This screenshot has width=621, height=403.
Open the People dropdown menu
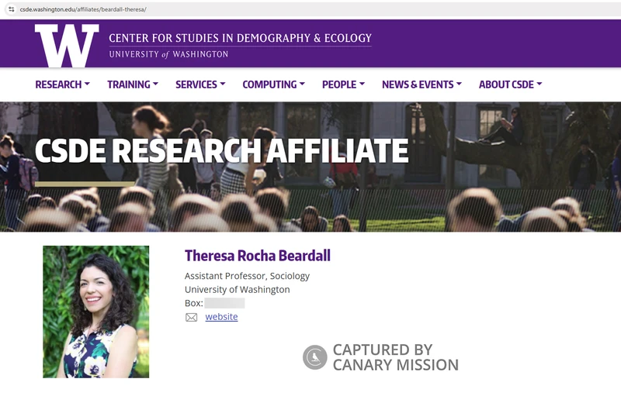click(x=343, y=84)
